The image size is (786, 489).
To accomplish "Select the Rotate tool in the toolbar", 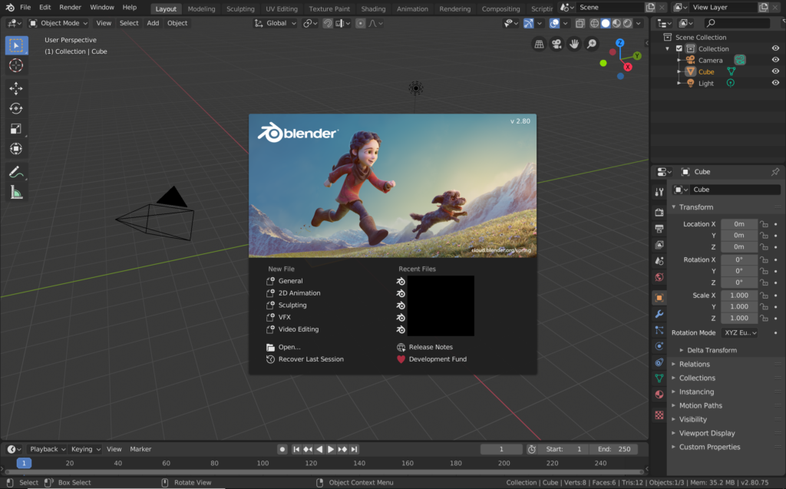I will 16,108.
